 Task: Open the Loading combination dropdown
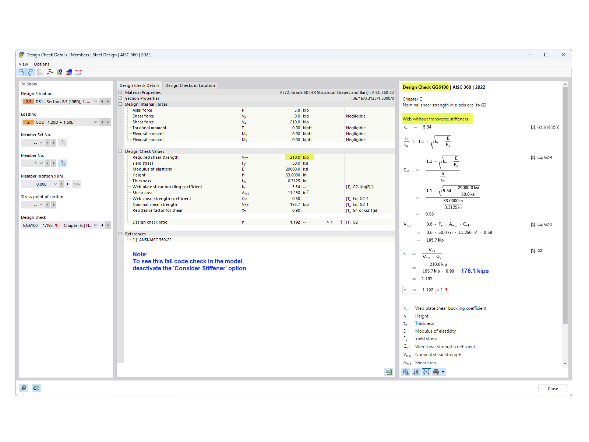coord(96,122)
